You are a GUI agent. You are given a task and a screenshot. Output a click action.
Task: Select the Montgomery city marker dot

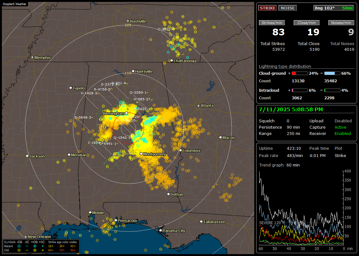[141, 154]
